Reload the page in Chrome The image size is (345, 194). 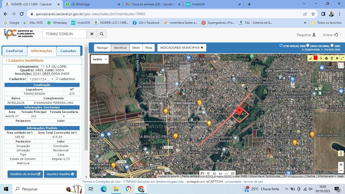(x=22, y=14)
